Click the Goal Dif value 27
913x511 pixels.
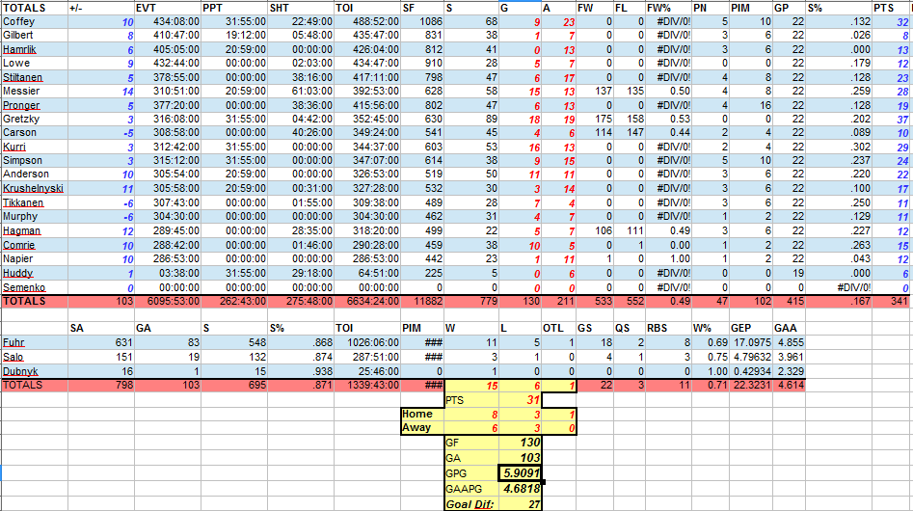click(520, 504)
